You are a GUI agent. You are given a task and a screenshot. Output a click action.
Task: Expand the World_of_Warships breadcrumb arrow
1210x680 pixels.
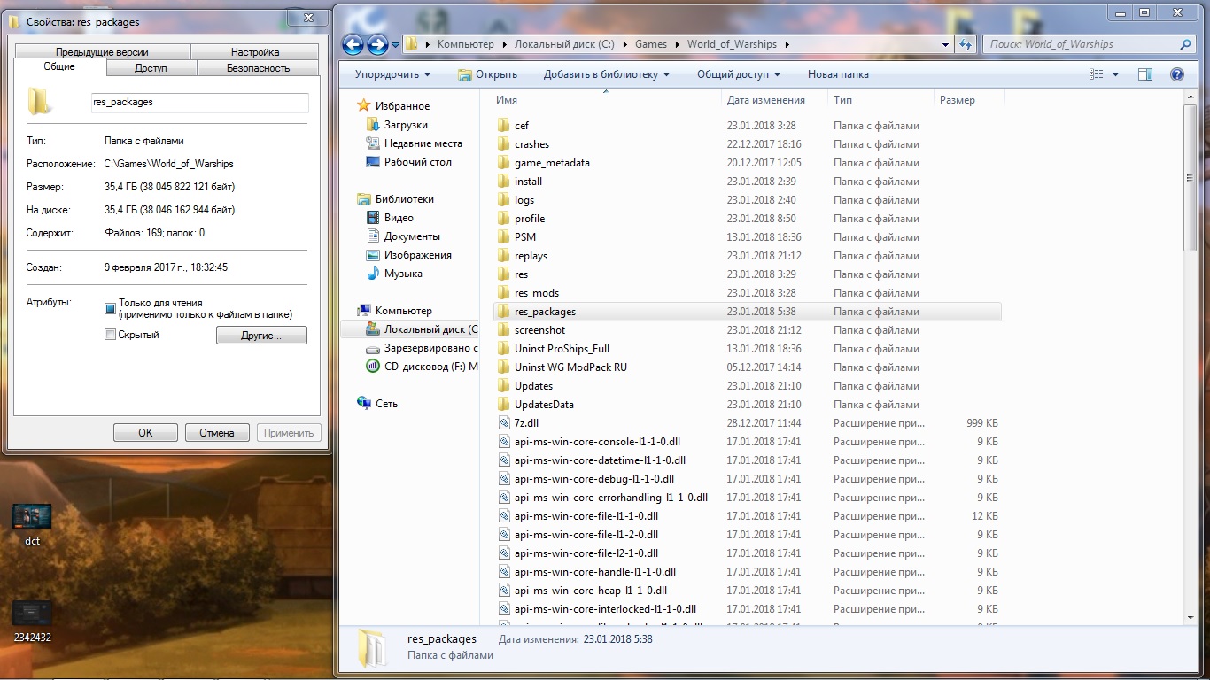[786, 44]
